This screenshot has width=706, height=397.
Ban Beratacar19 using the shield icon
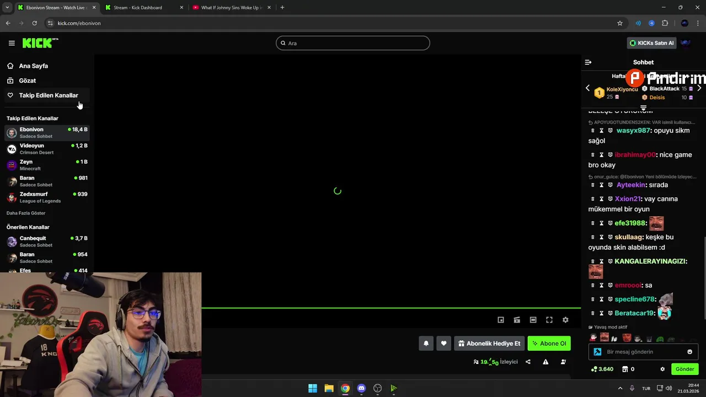[611, 313]
